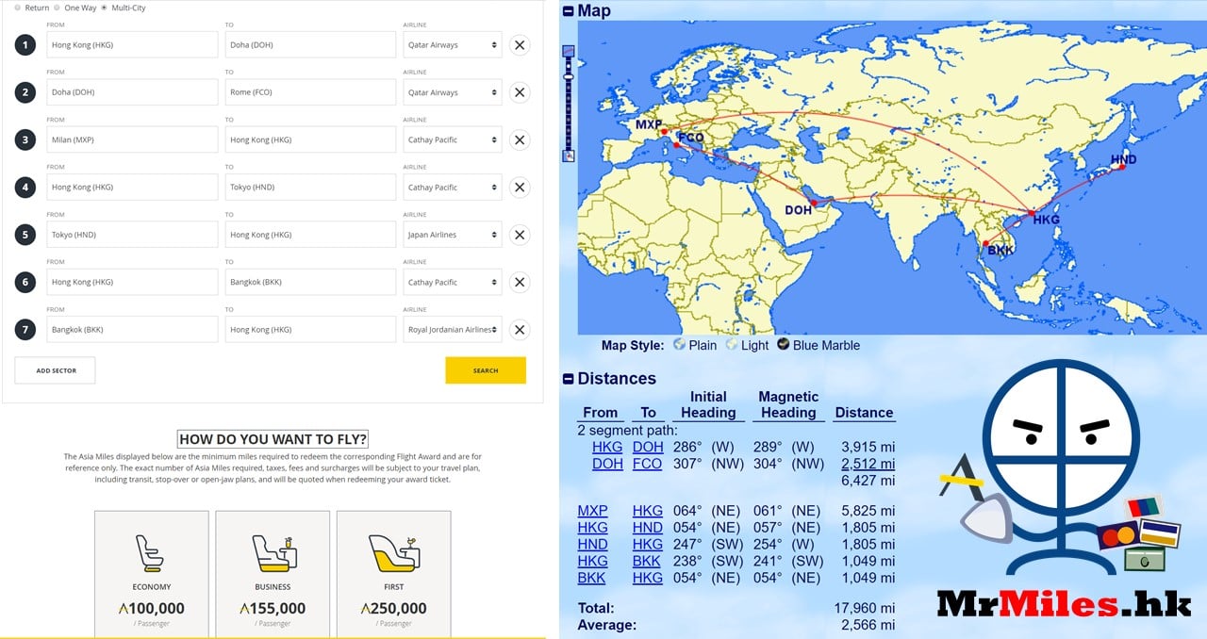Click the Bangkok (BKK) destination field in sector 6
Viewport: 1207px width, 639px height.
point(310,282)
